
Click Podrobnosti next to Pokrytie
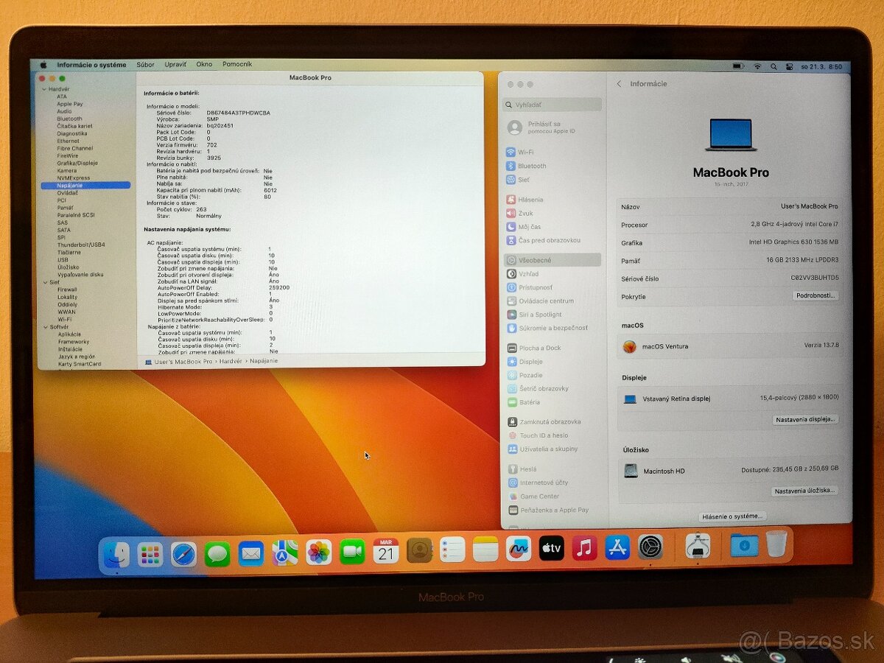point(815,296)
